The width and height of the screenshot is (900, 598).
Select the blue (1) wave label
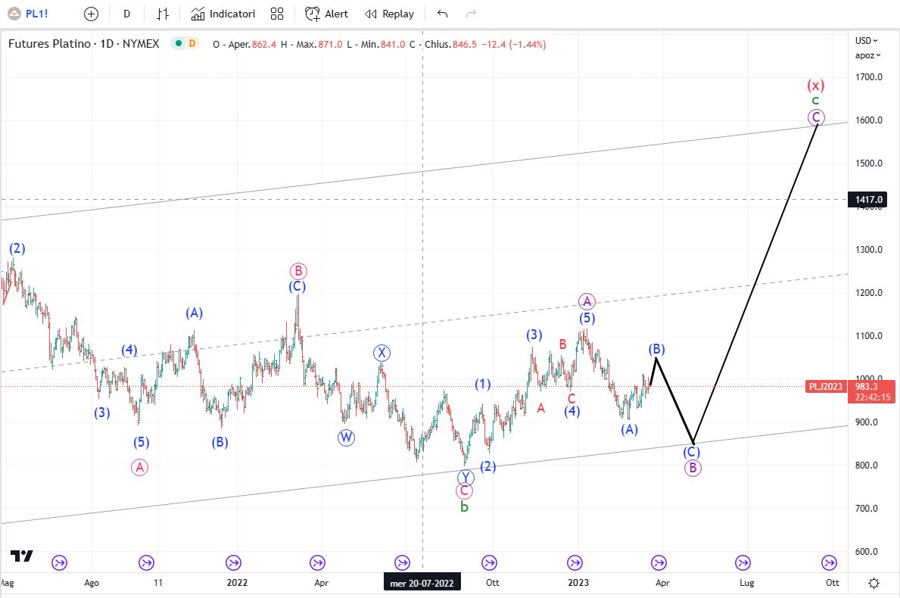(483, 384)
